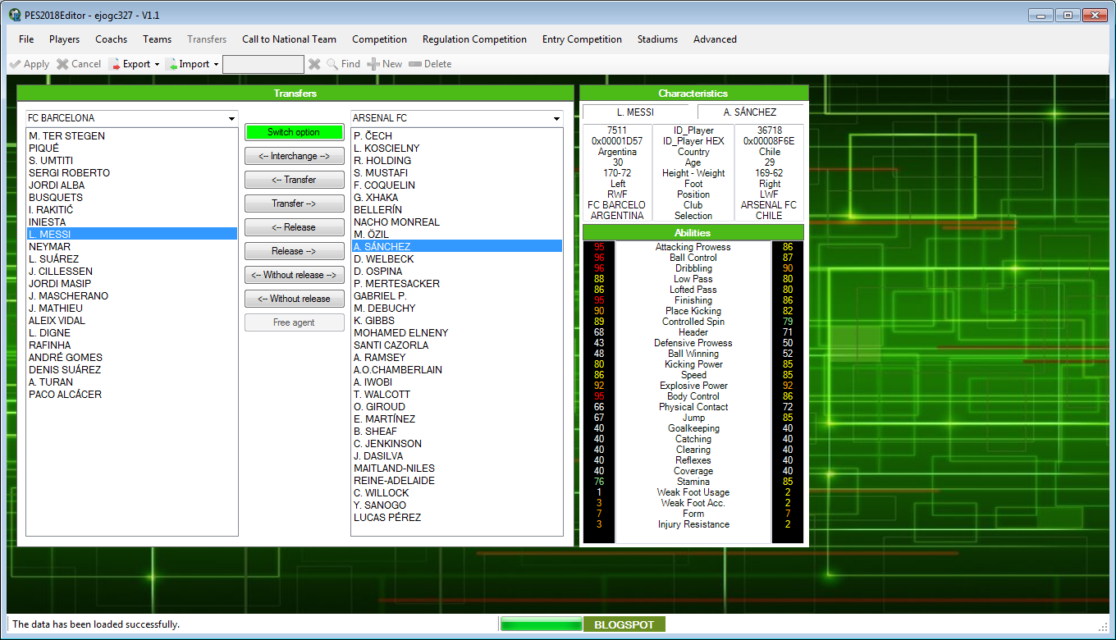Click the Release --> button
The image size is (1116, 640).
point(294,251)
